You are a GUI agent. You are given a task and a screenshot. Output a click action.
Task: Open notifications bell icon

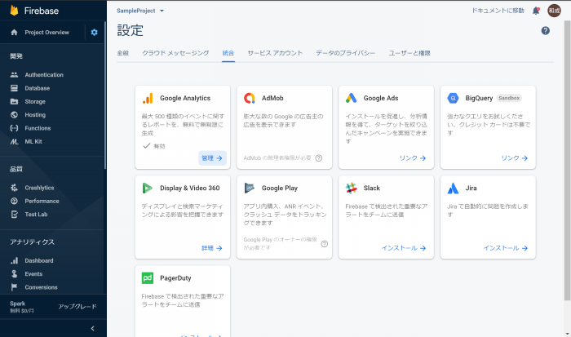(x=536, y=11)
